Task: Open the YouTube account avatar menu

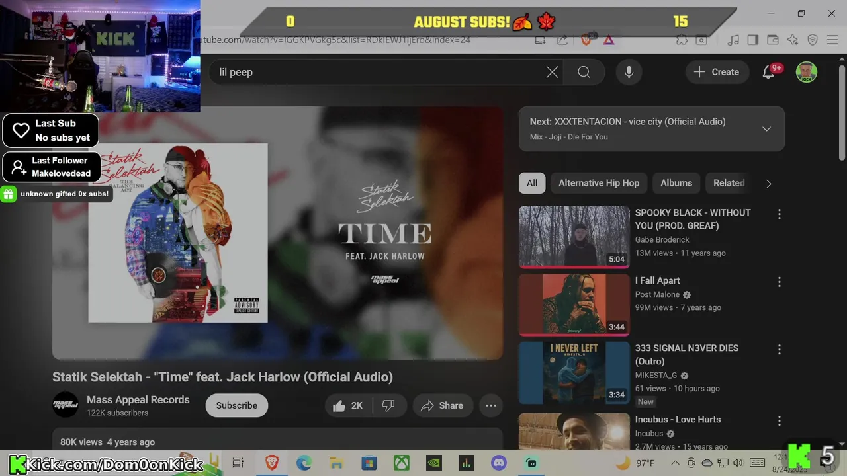Action: click(x=806, y=72)
